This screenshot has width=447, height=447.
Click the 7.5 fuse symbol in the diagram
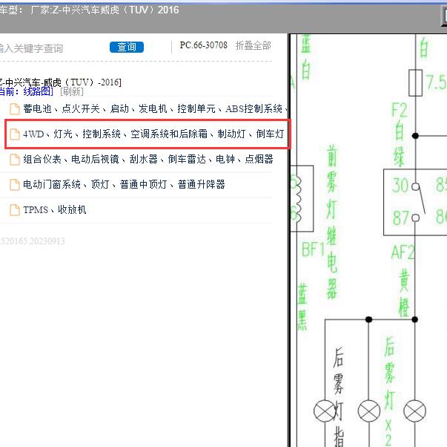pyautogui.click(x=415, y=82)
